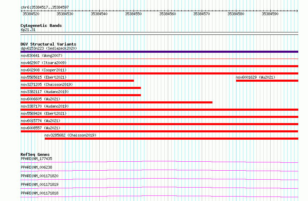Viewport: 308px width, 201px height.
Task: Click ruler position 35384570
Action: (x=201, y=14)
